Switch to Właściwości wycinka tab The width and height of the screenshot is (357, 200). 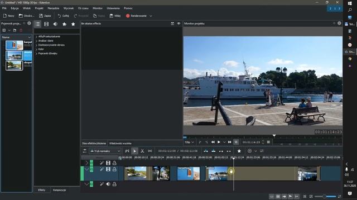[x=120, y=143]
